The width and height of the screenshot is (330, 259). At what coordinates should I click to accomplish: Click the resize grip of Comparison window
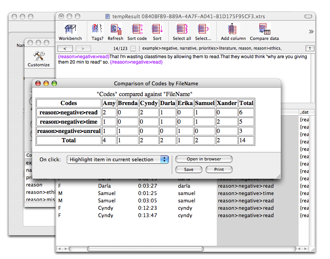point(278,176)
